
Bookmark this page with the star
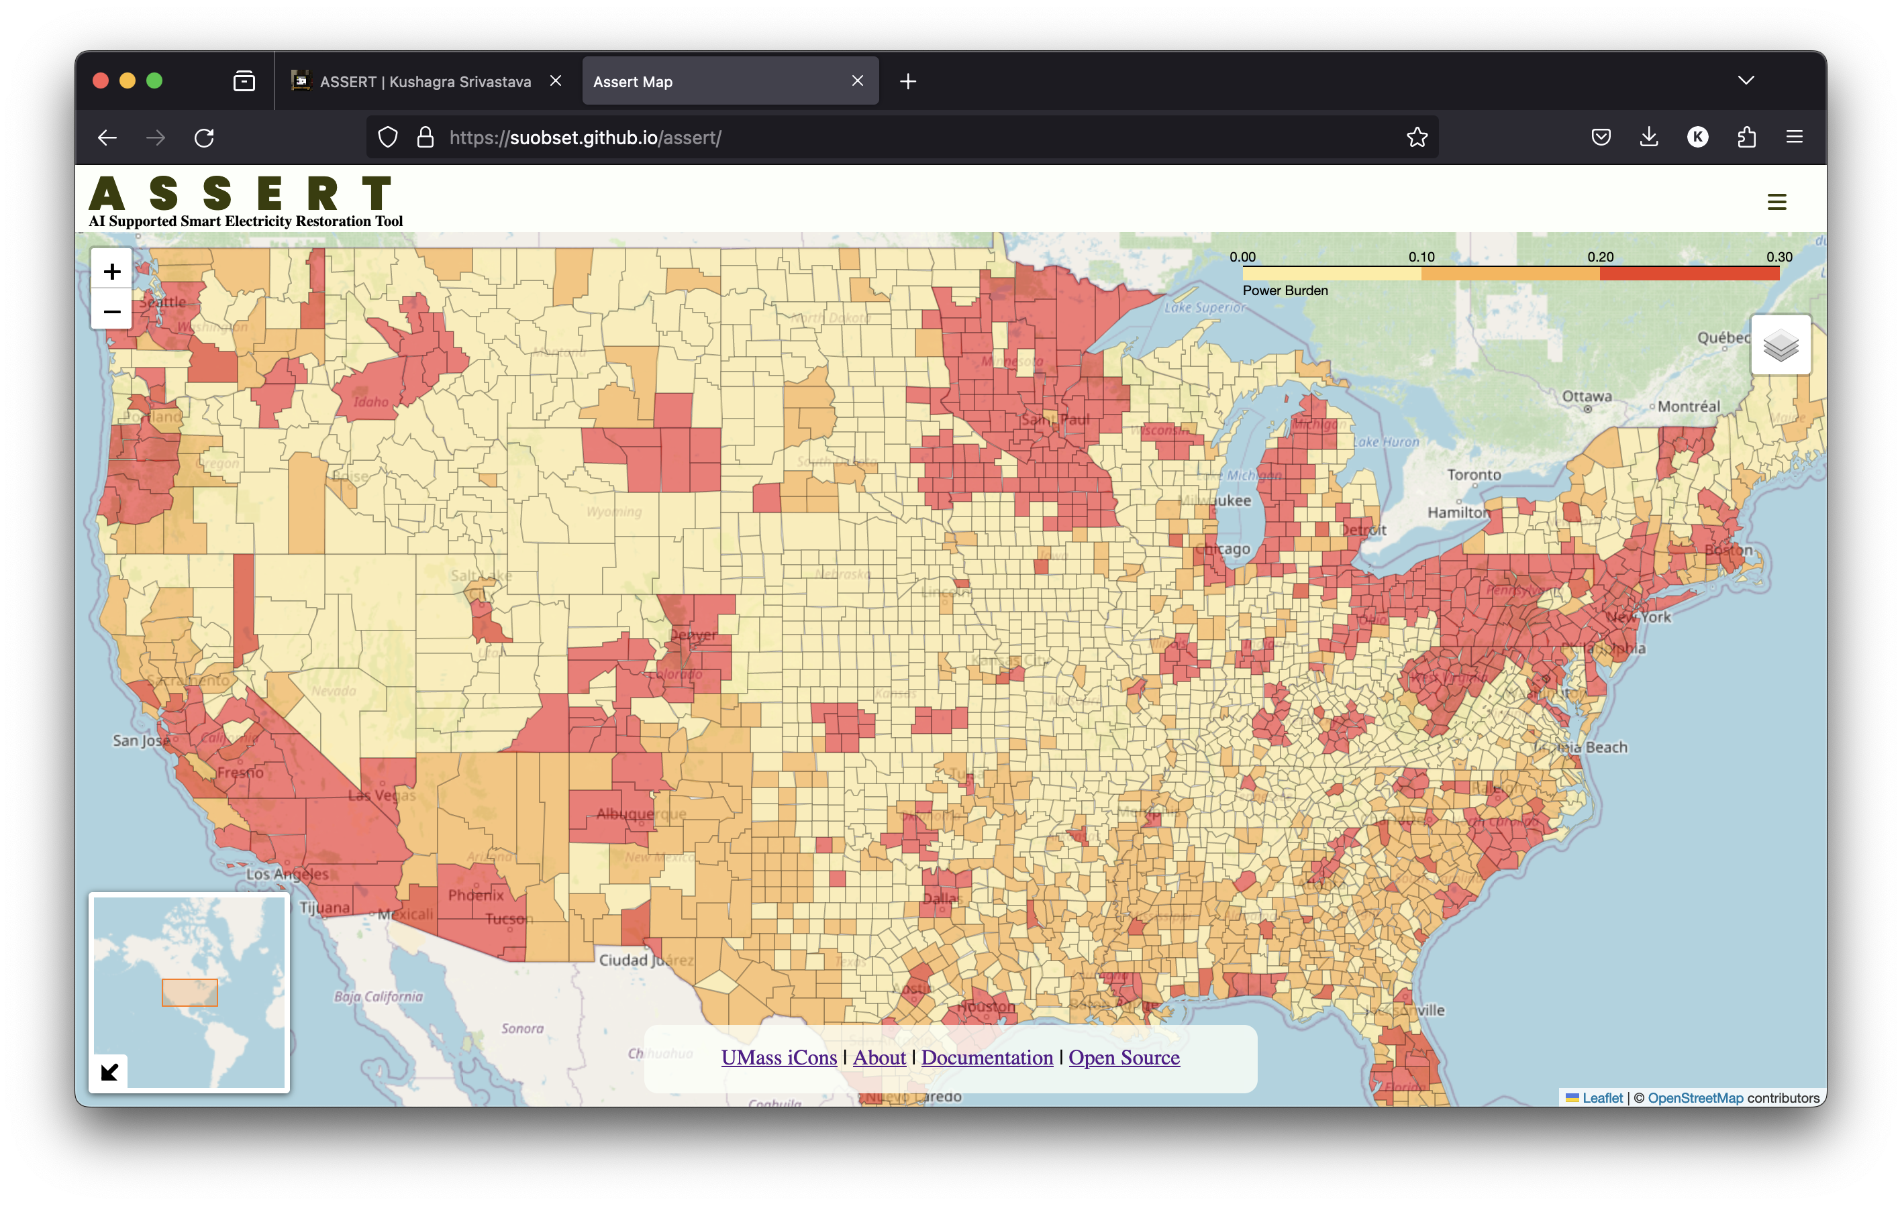pyautogui.click(x=1416, y=138)
